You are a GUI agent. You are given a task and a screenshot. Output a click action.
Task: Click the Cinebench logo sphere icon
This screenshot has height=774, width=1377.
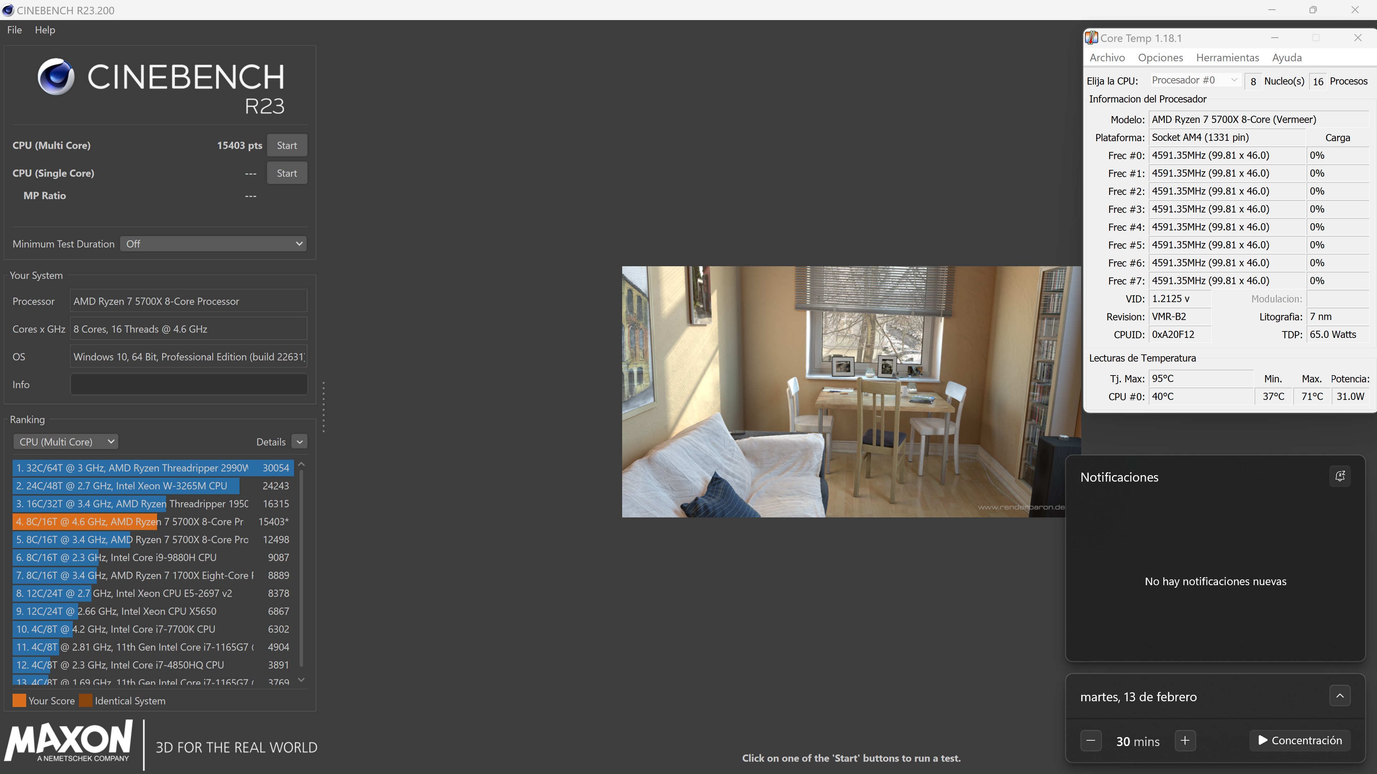click(x=56, y=76)
